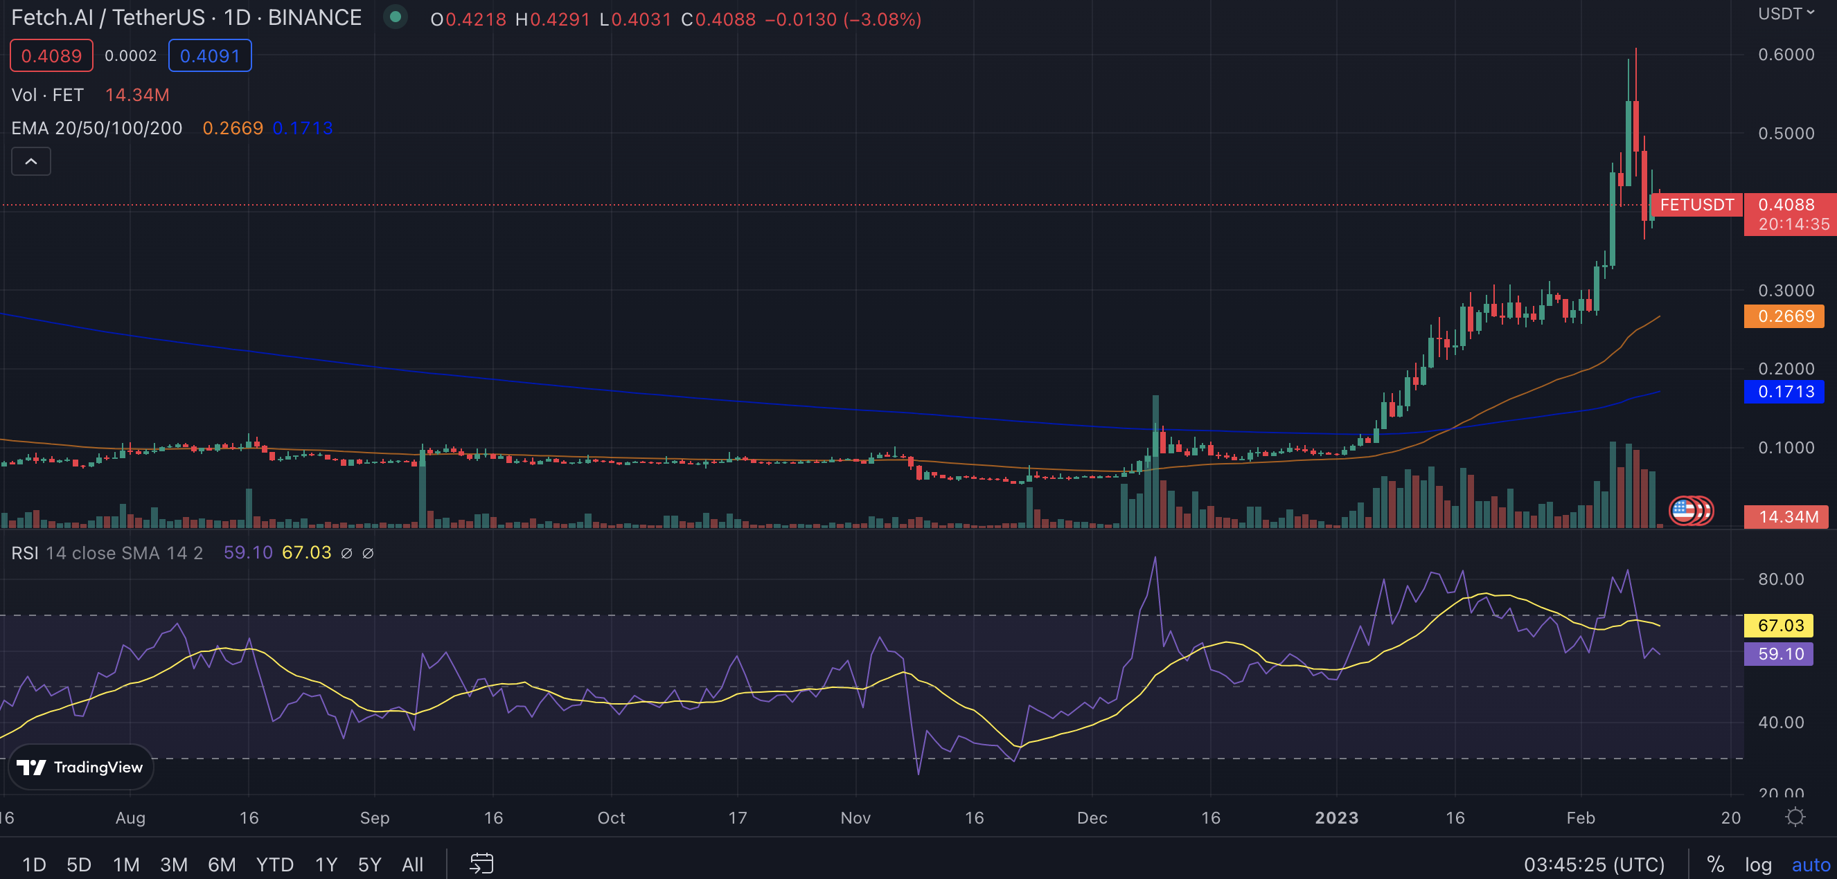This screenshot has width=1837, height=879.
Task: Select the YTD time range
Action: pos(274,864)
